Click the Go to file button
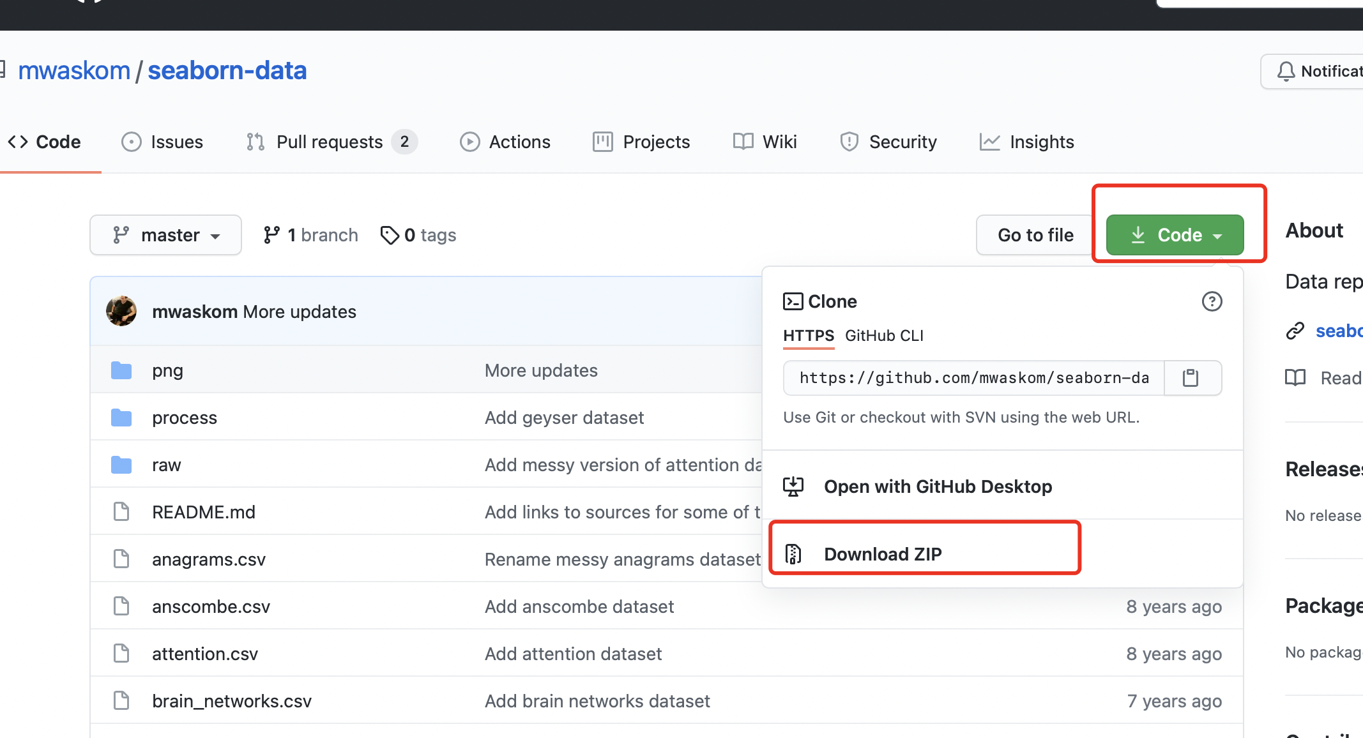The width and height of the screenshot is (1363, 738). tap(1035, 235)
